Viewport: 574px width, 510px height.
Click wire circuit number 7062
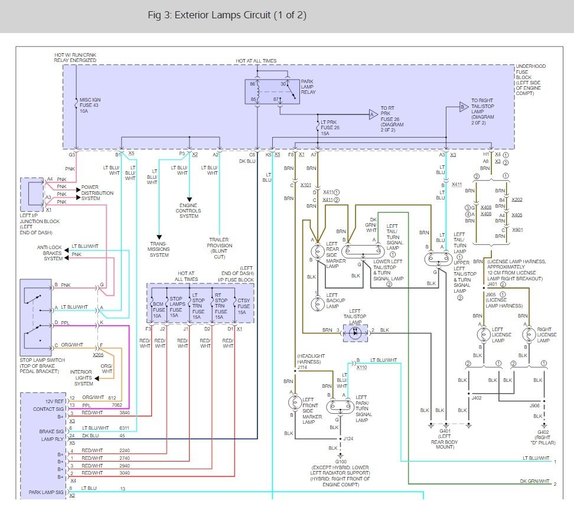coord(117,405)
